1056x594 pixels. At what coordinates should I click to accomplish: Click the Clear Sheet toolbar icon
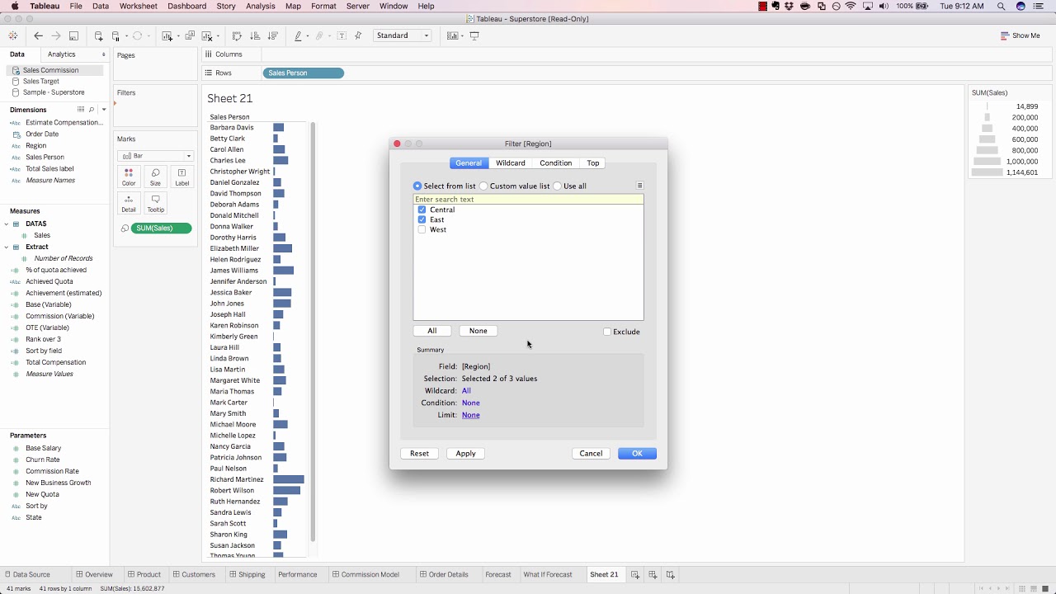[x=207, y=35]
